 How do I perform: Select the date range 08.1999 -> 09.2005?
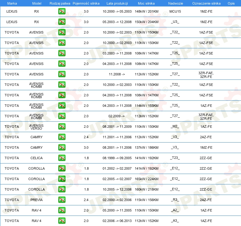pyautogui.click(x=117, y=158)
